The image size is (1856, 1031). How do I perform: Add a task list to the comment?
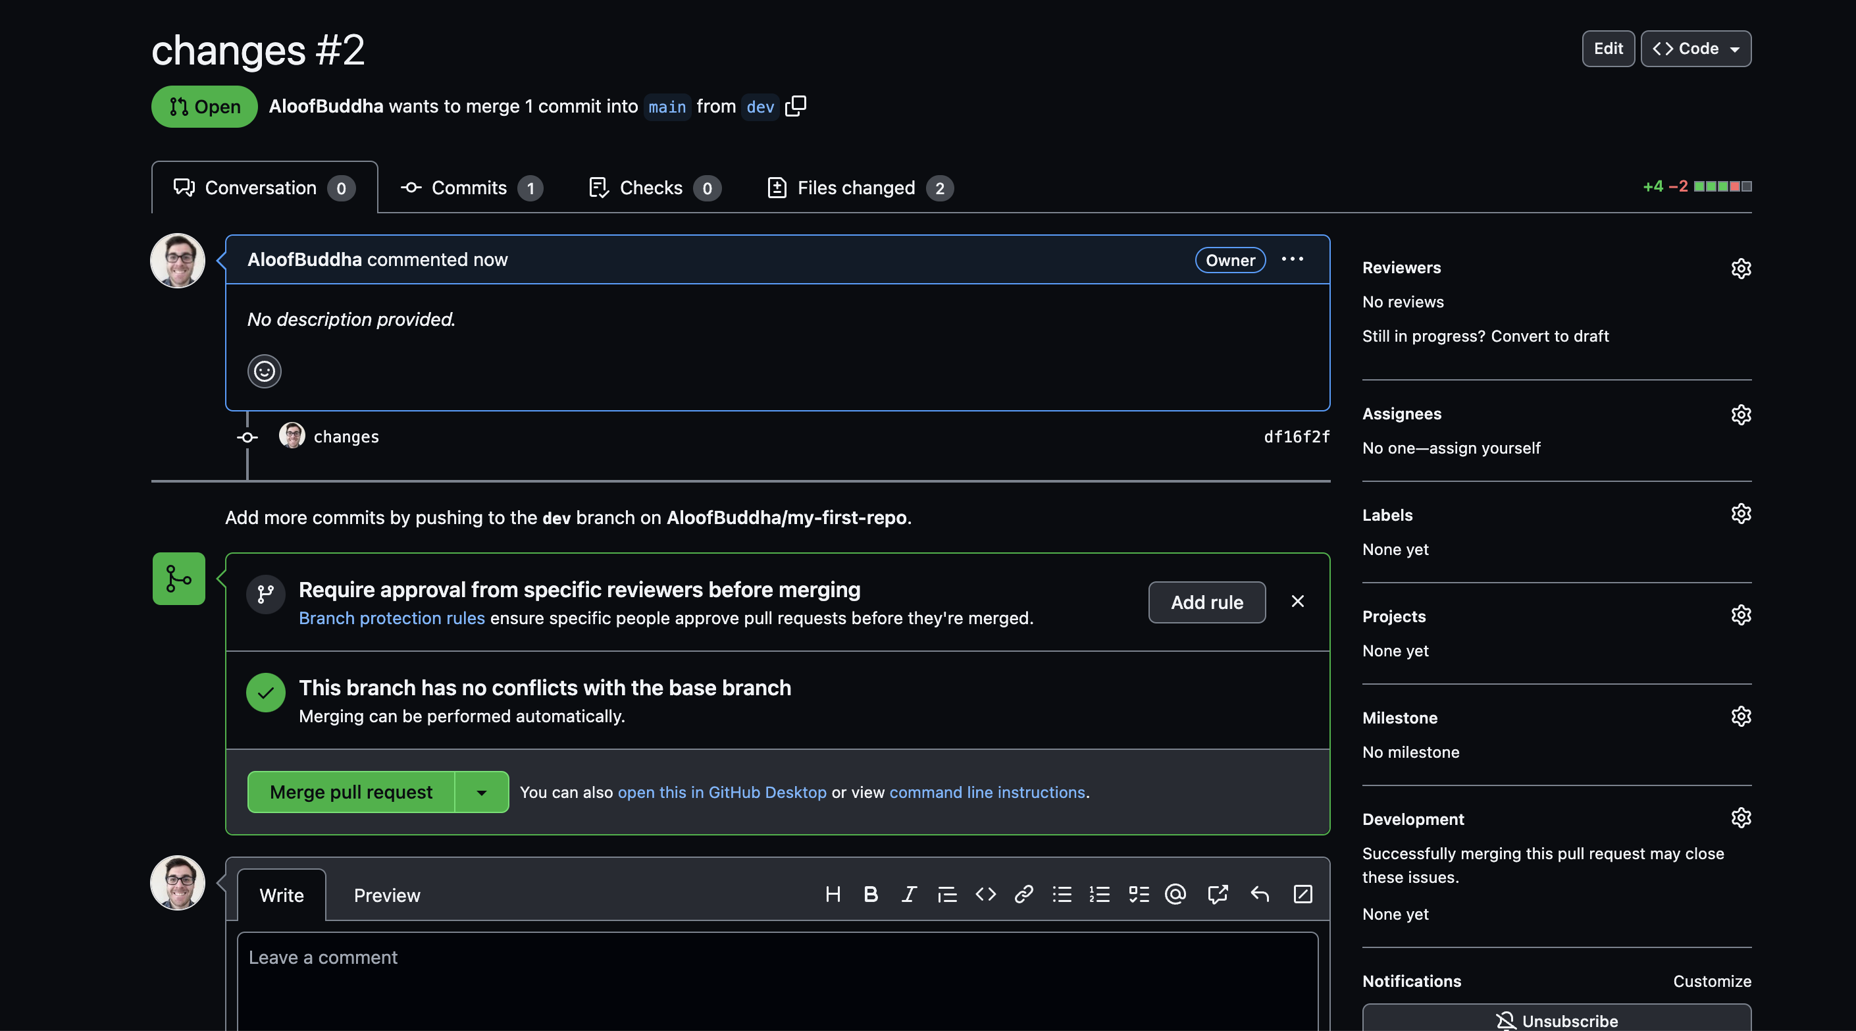click(x=1138, y=895)
